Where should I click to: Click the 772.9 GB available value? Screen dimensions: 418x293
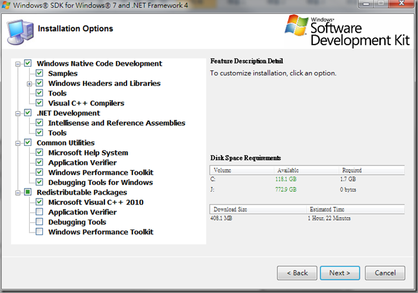[286, 189]
